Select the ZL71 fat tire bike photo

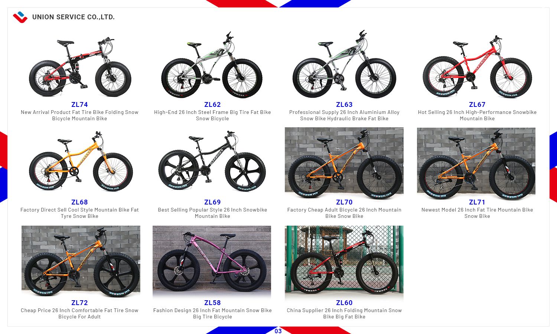(x=476, y=163)
